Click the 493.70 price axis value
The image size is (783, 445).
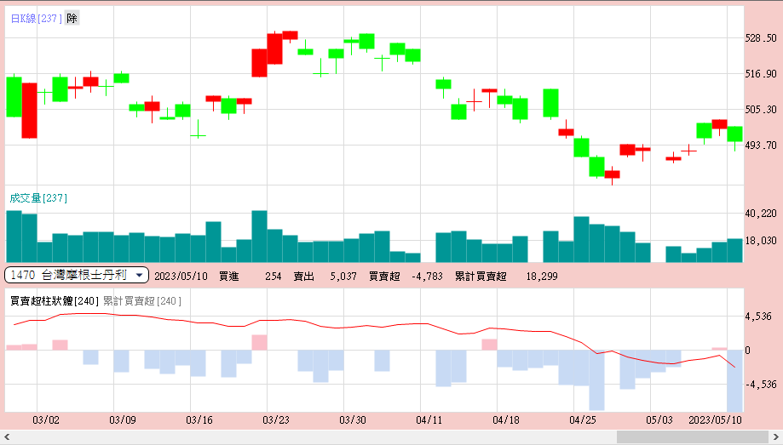coord(761,145)
